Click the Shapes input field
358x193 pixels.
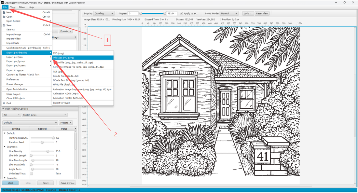[133, 13]
